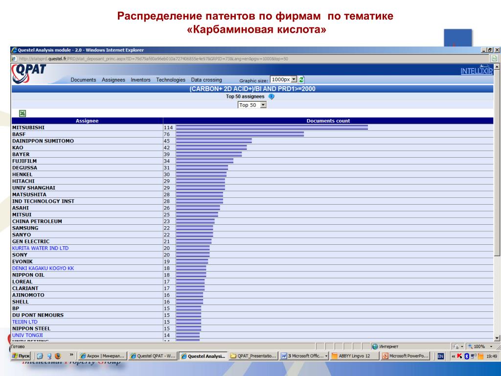The height and width of the screenshot is (376, 501).
Task: Click the DENKI KAGAKU KOGYO KK link
Action: pos(43,268)
